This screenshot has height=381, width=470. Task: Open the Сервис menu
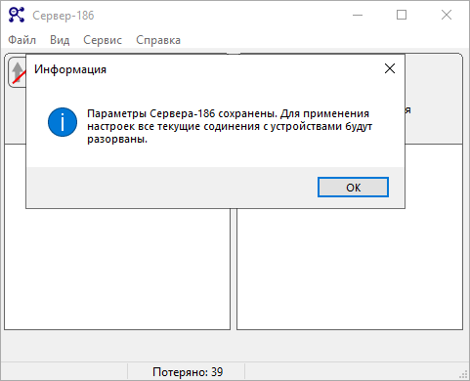click(x=103, y=40)
